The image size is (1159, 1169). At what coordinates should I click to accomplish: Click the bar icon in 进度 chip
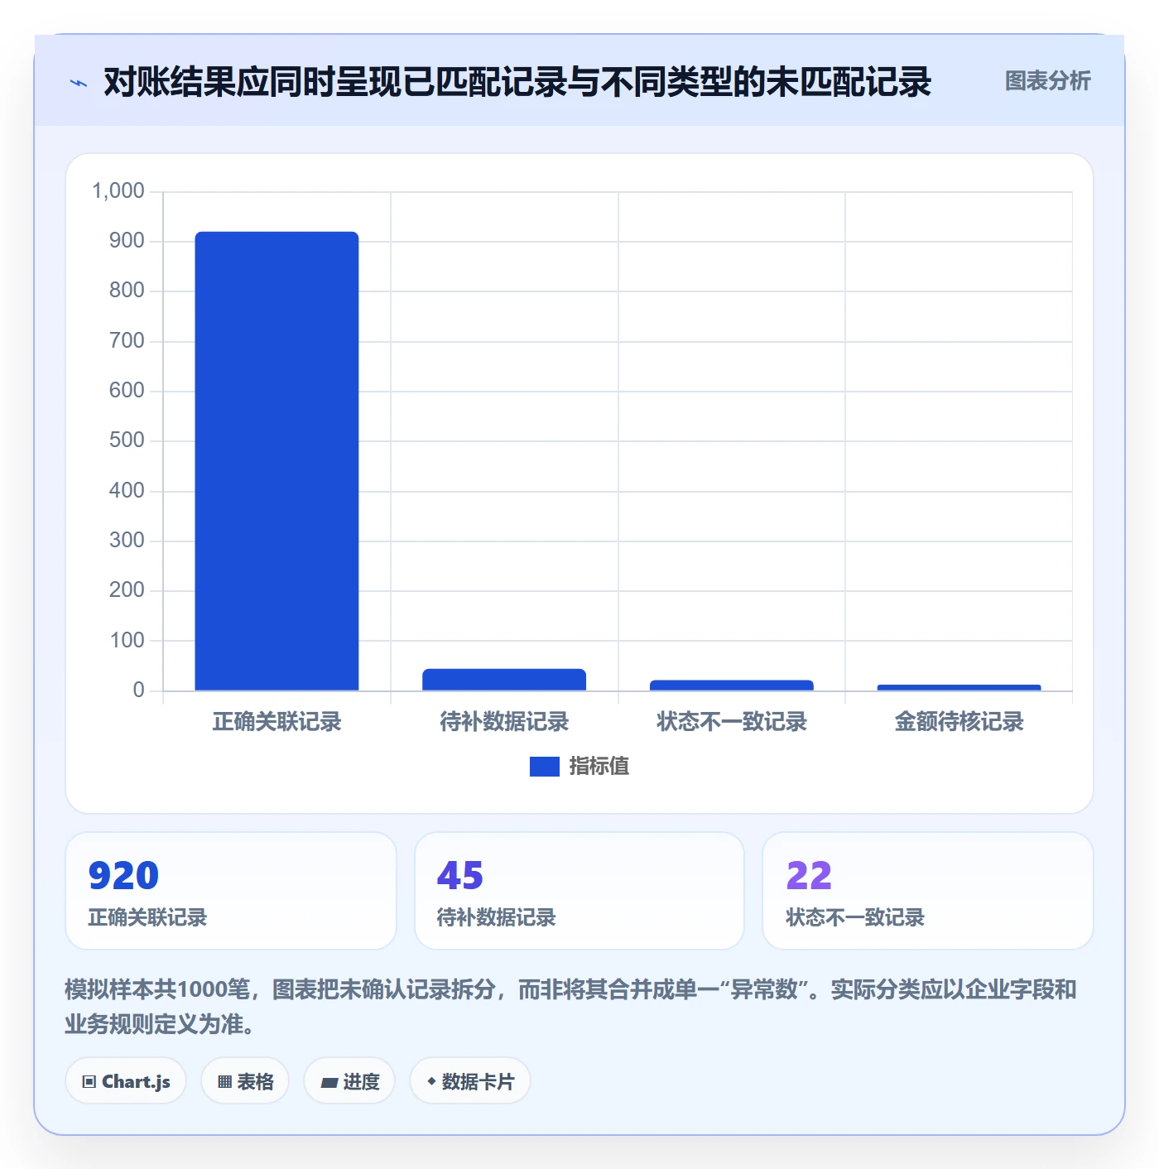click(x=329, y=1083)
